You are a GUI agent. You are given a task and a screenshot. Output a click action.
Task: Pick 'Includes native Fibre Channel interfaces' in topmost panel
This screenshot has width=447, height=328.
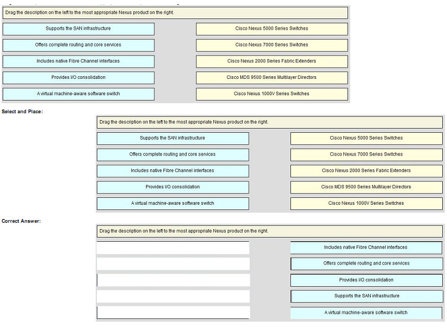78,61
